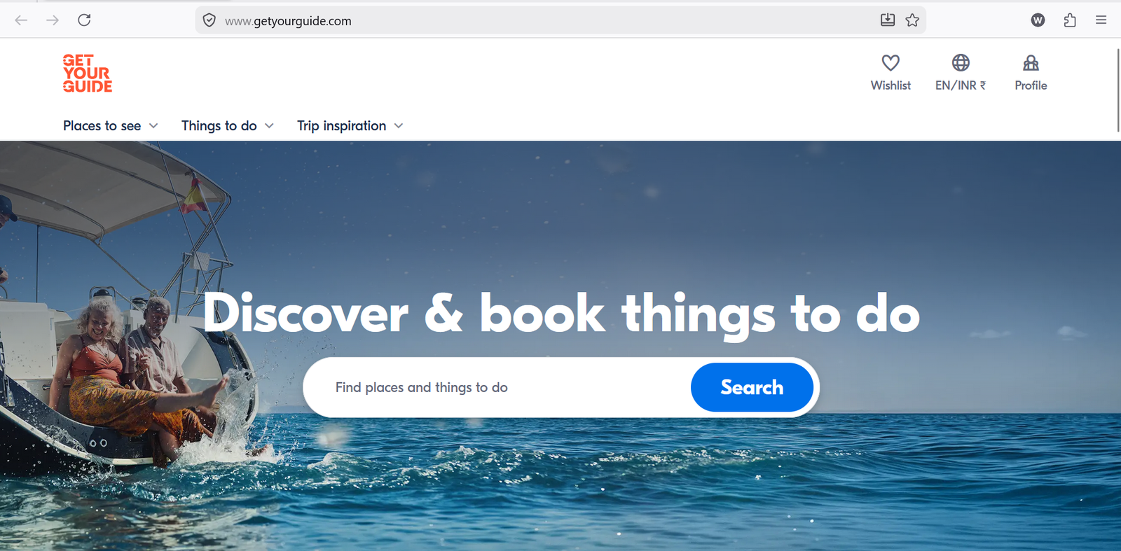This screenshot has height=551, width=1121.
Task: Click the W account icon in toolbar
Action: point(1038,20)
